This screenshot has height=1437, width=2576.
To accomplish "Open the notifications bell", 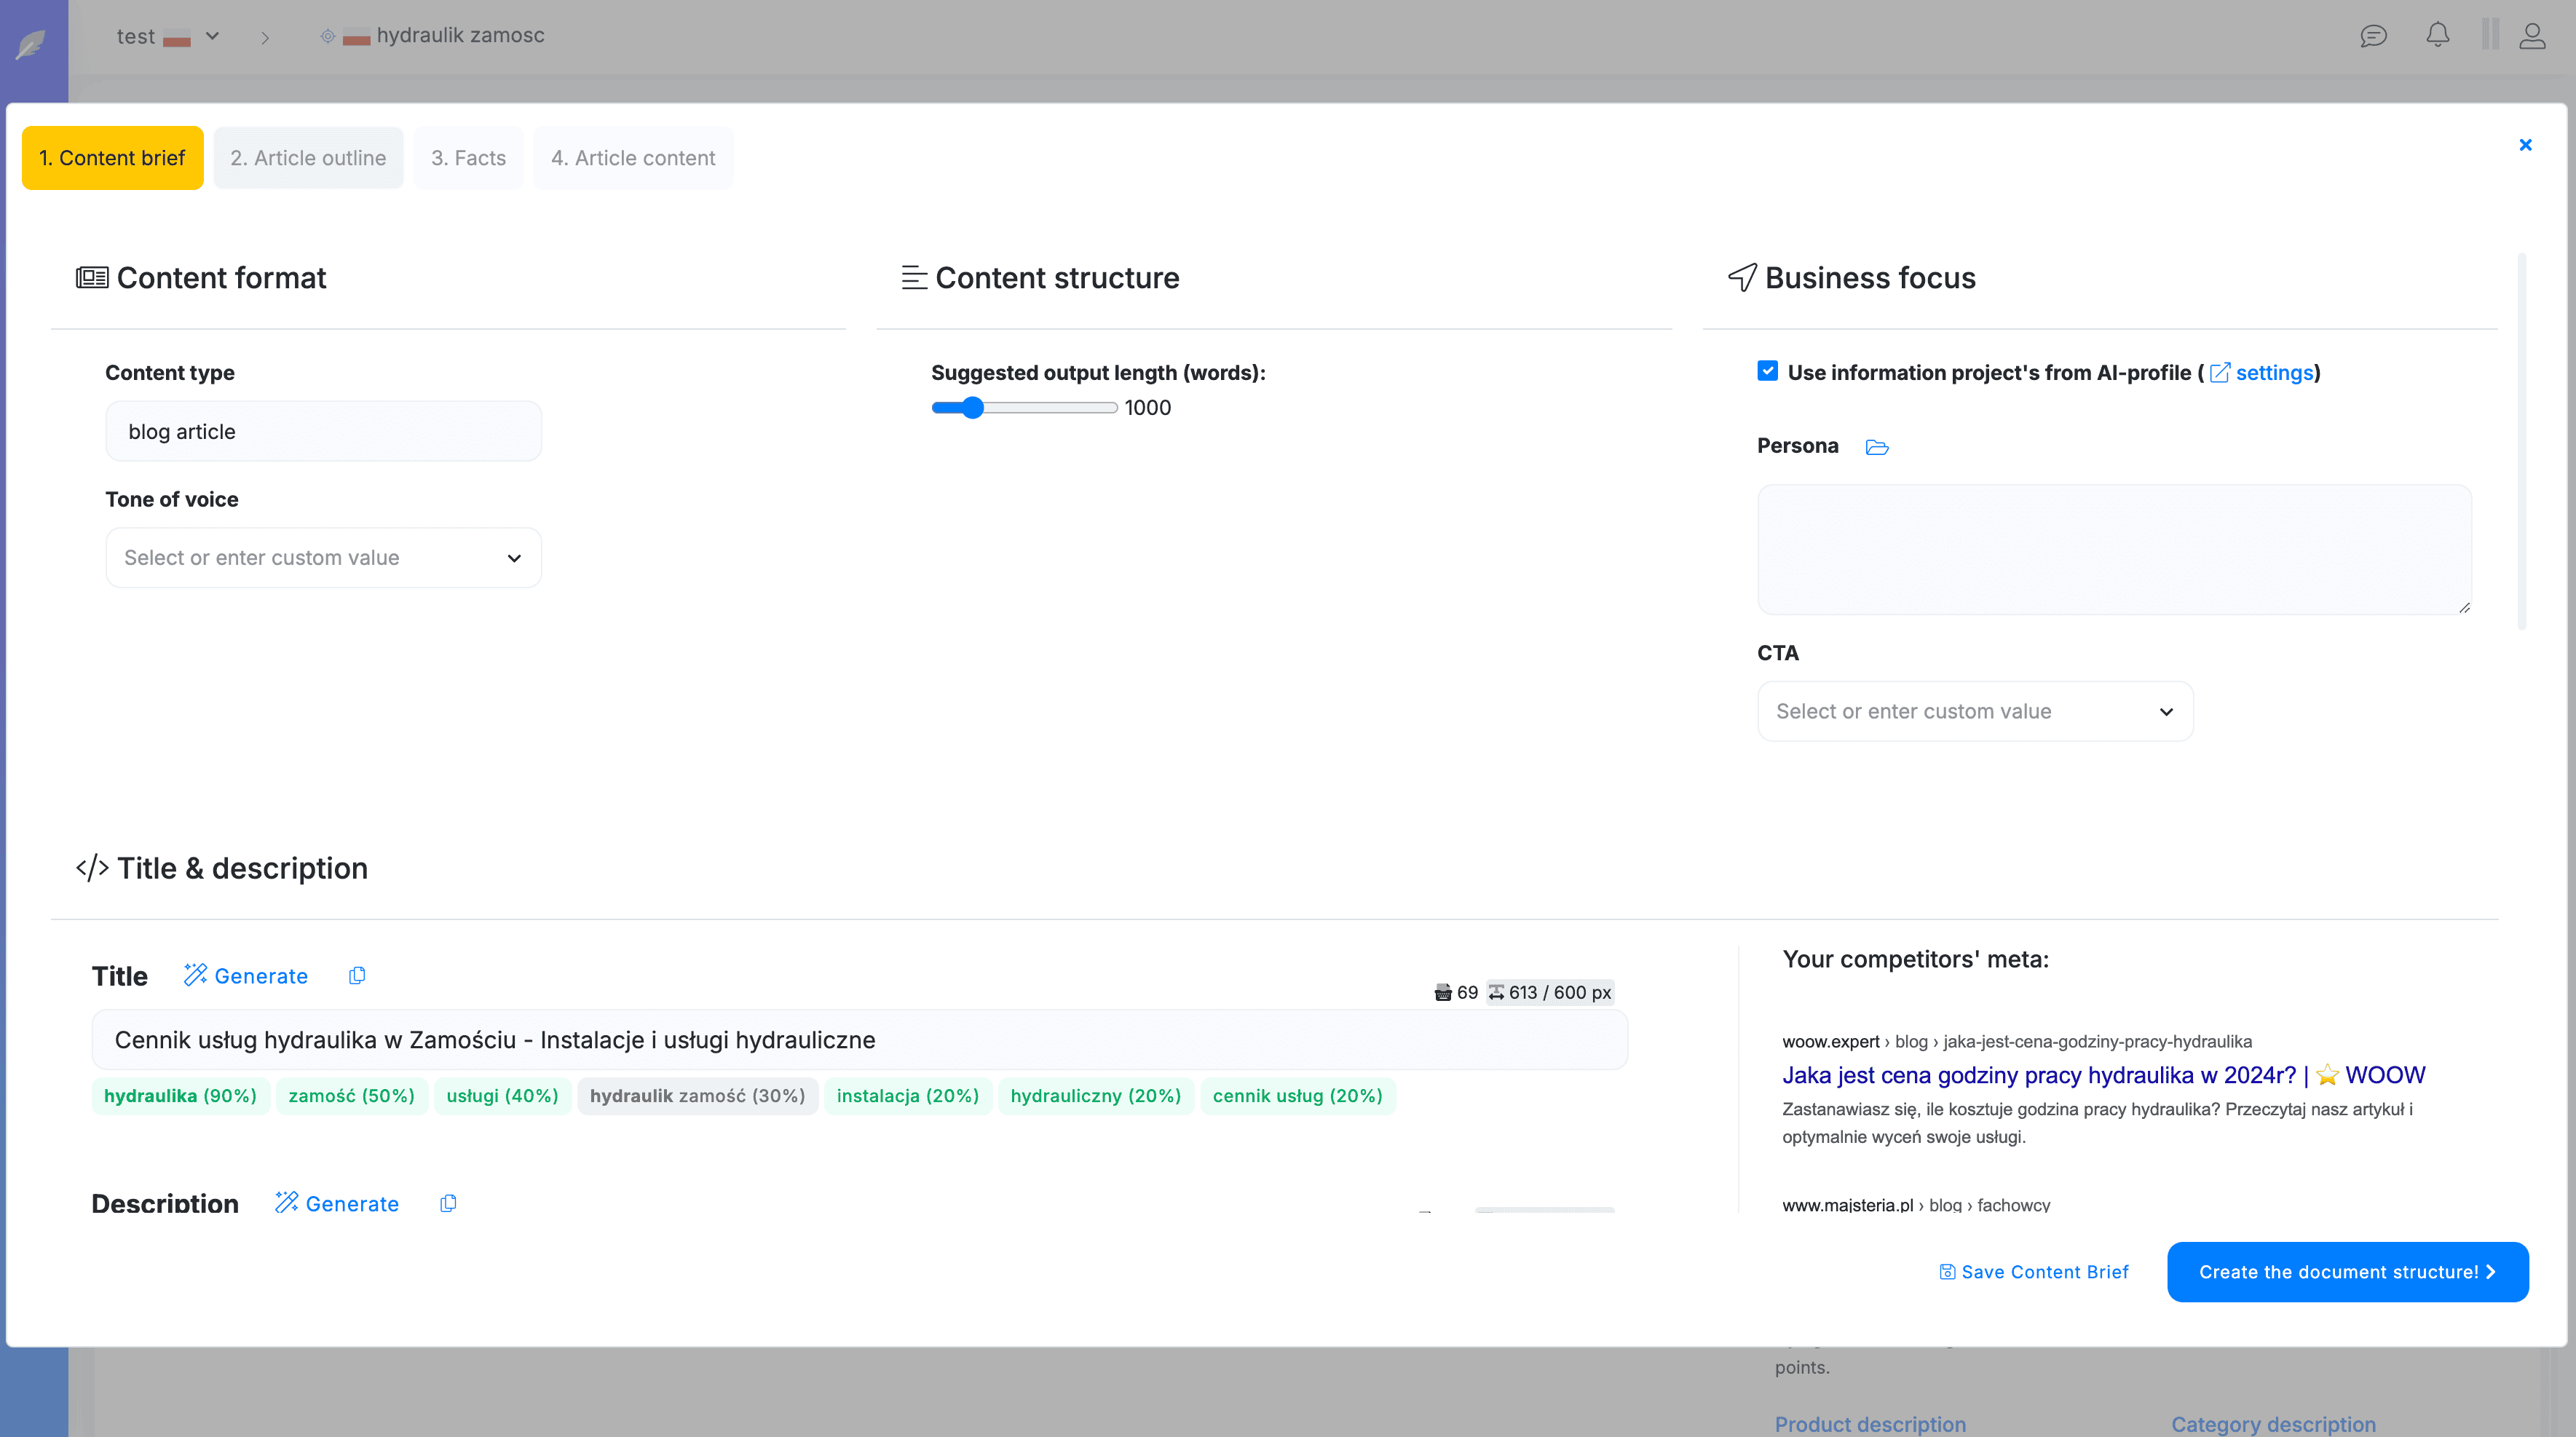I will point(2438,35).
